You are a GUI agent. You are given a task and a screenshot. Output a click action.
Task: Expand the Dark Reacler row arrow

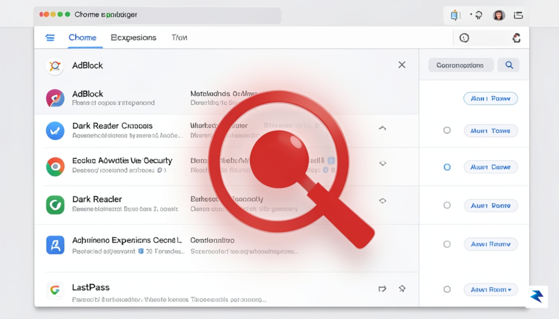click(383, 201)
